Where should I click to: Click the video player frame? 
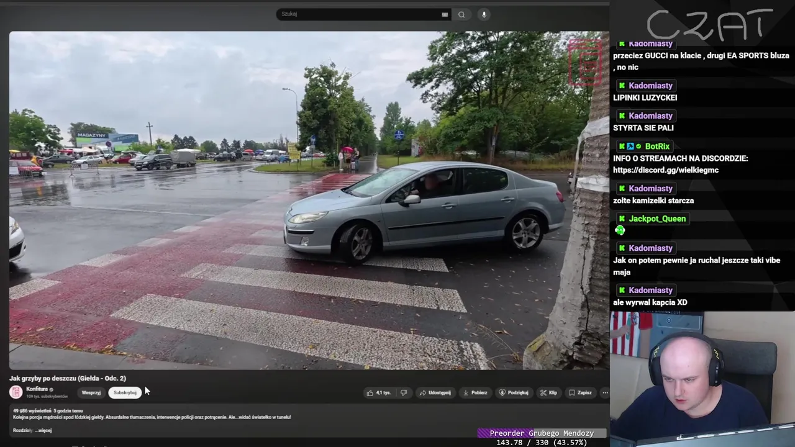click(x=309, y=201)
